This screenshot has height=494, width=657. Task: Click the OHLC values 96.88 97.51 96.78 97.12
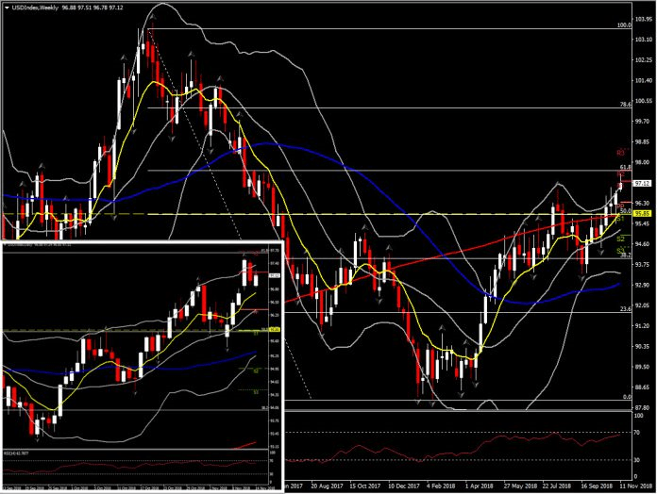[93, 8]
